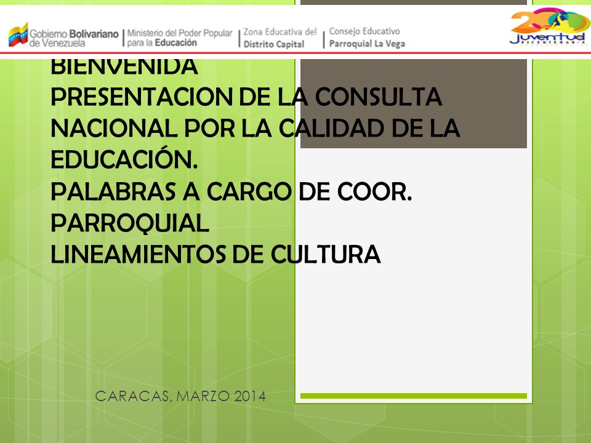Screen dimensions: 591x443
Task: Click the Juventud Bicentenaria logo
Action: [x=550, y=27]
